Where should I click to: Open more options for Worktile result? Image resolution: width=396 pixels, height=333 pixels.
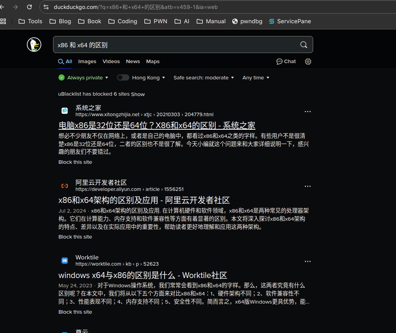308,261
